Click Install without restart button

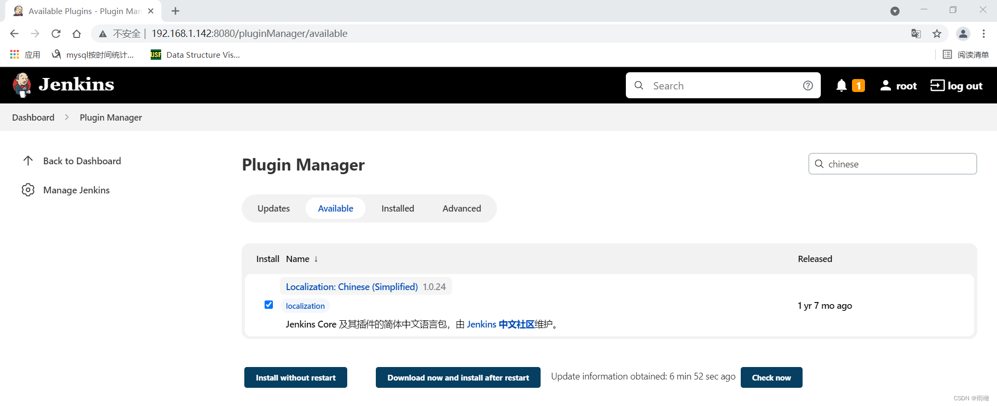(296, 377)
